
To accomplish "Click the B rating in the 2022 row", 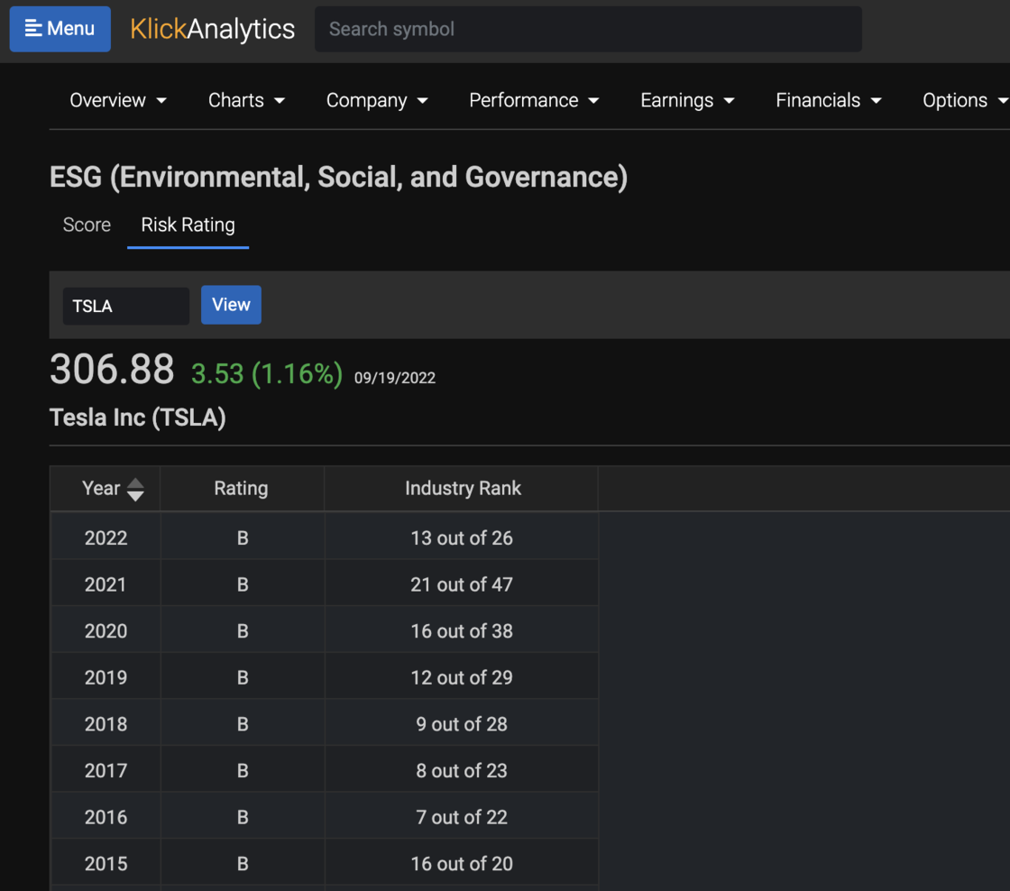I will (x=243, y=538).
